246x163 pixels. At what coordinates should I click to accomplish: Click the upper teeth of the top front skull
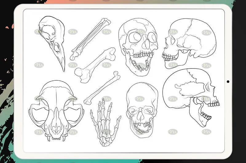[143, 55]
